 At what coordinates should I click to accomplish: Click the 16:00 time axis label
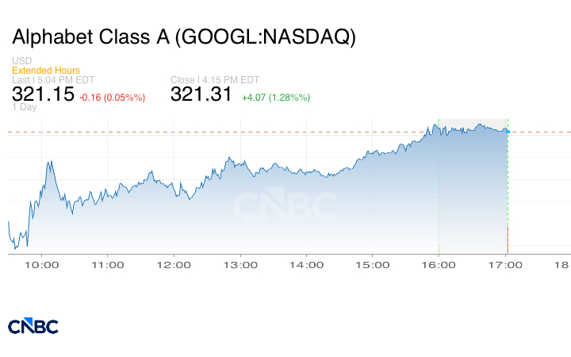coord(439,265)
